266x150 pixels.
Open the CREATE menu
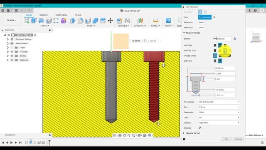(x=45, y=26)
